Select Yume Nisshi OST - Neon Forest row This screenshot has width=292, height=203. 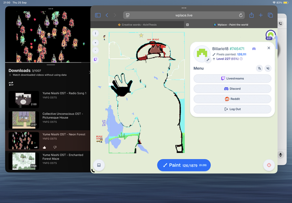point(48,141)
